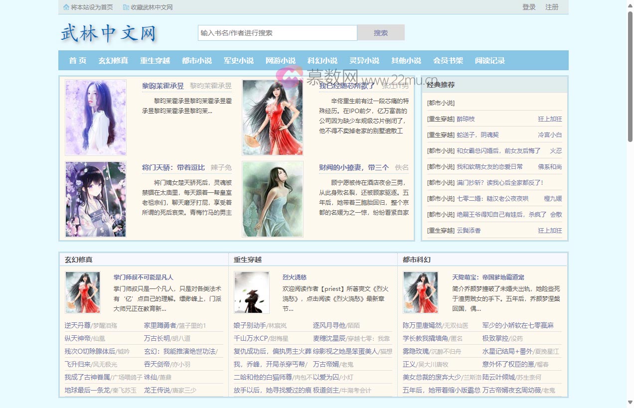Select 玄幻修真 in the navigation bar
Screen dimensions: 634x408
click(113, 60)
